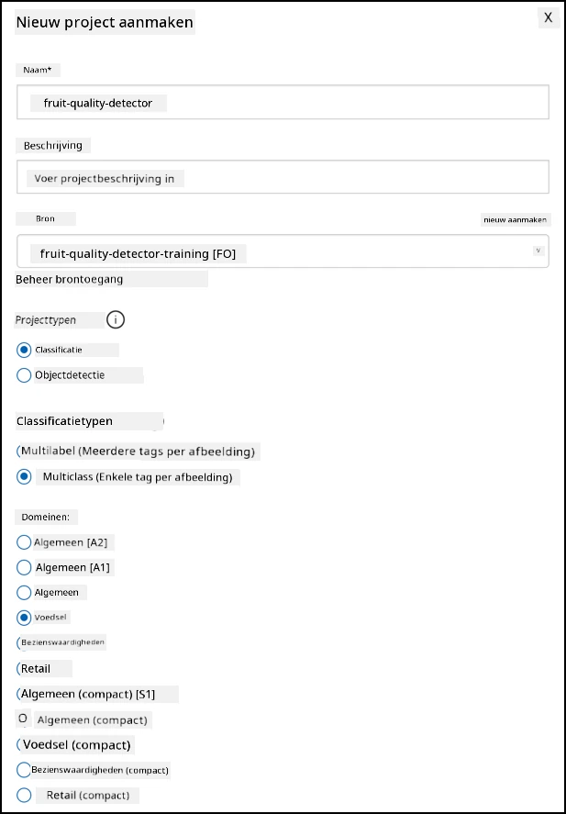This screenshot has height=814, width=566.
Task: Open the Beheer brontoegang link
Action: point(70,279)
